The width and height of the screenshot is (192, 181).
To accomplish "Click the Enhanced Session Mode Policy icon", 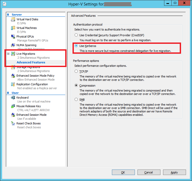I will [13, 76].
